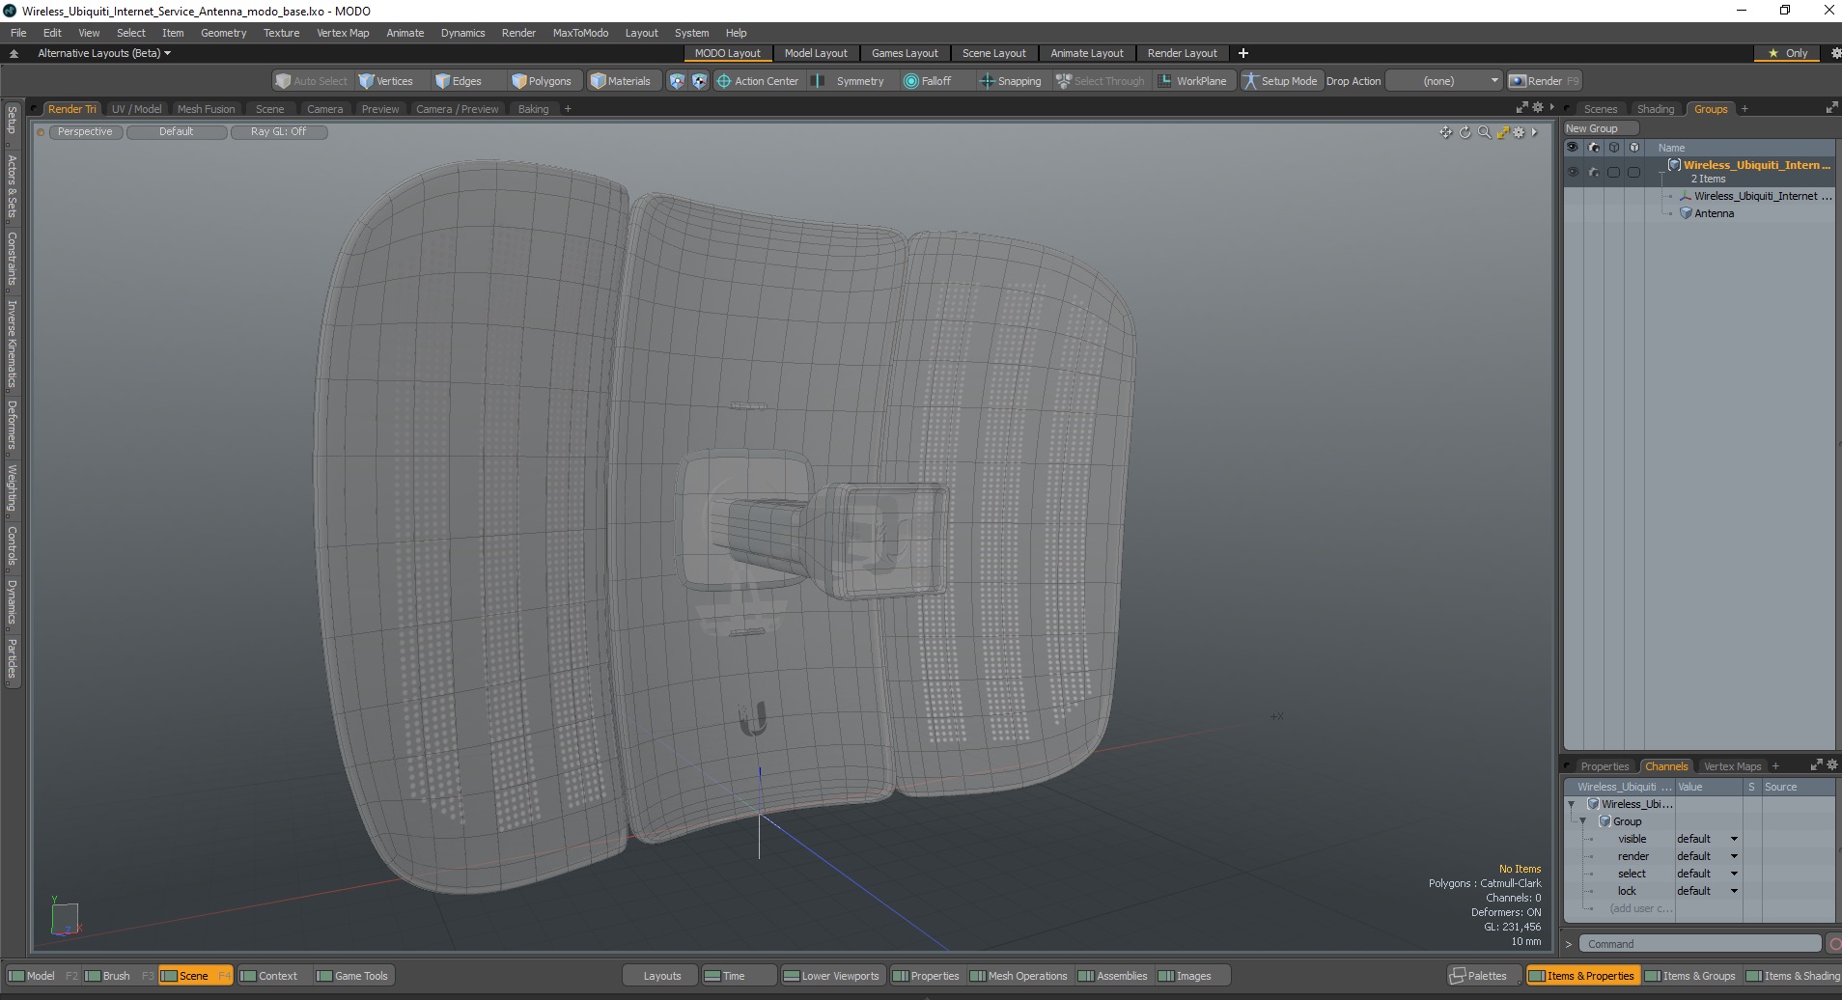Click the Items & Groups button
This screenshot has height=1000, width=1842.
point(1690,976)
